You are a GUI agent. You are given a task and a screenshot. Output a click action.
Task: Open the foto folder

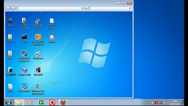coord(11,55)
